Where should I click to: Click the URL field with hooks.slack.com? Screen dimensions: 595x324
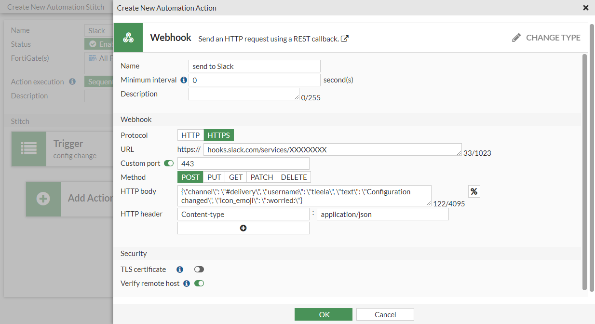pos(333,149)
